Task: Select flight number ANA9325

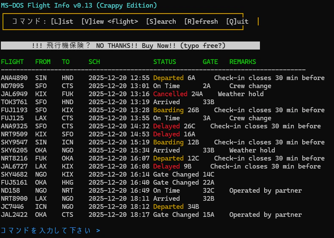Action: coord(14,126)
